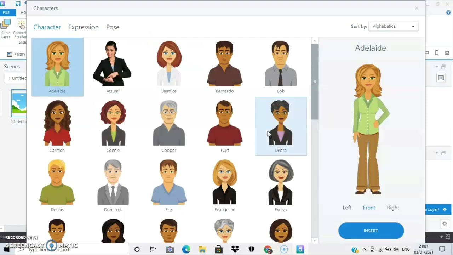Image resolution: width=453 pixels, height=255 pixels.
Task: Open the Expression tab
Action: pos(84,27)
